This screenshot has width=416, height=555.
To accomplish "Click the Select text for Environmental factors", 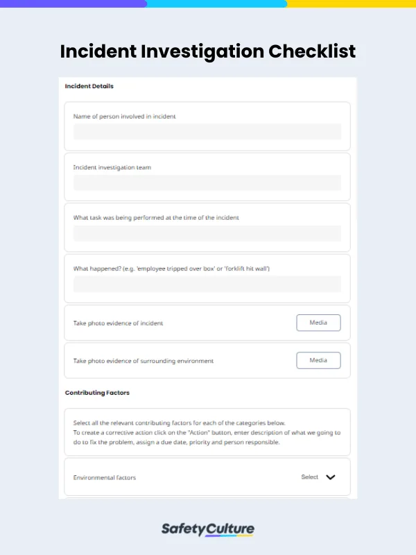I will click(x=310, y=477).
